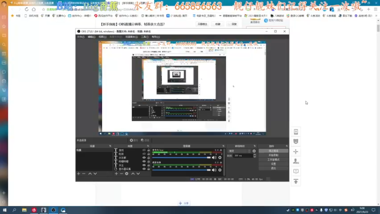380x214 pixels.
Task: Open Windows Start menu
Action: click(x=4, y=210)
